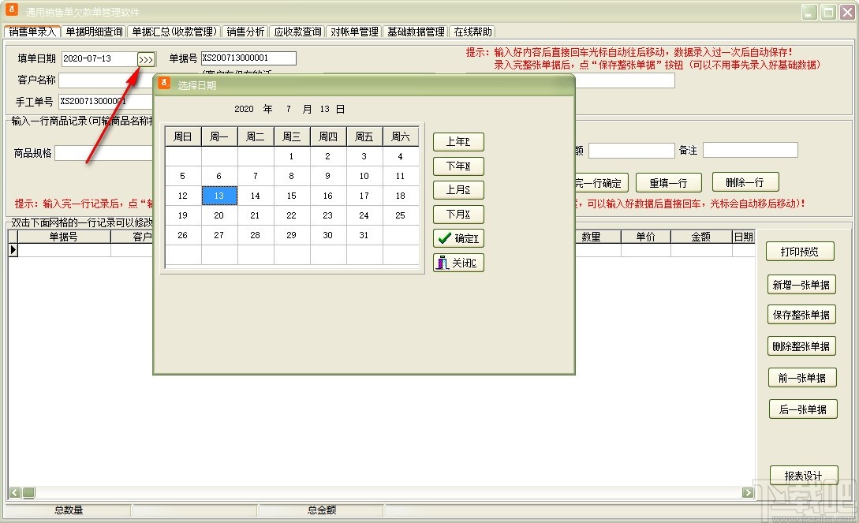Image resolution: width=859 pixels, height=523 pixels.
Task: Open 报表设计 report designer
Action: coord(801,474)
